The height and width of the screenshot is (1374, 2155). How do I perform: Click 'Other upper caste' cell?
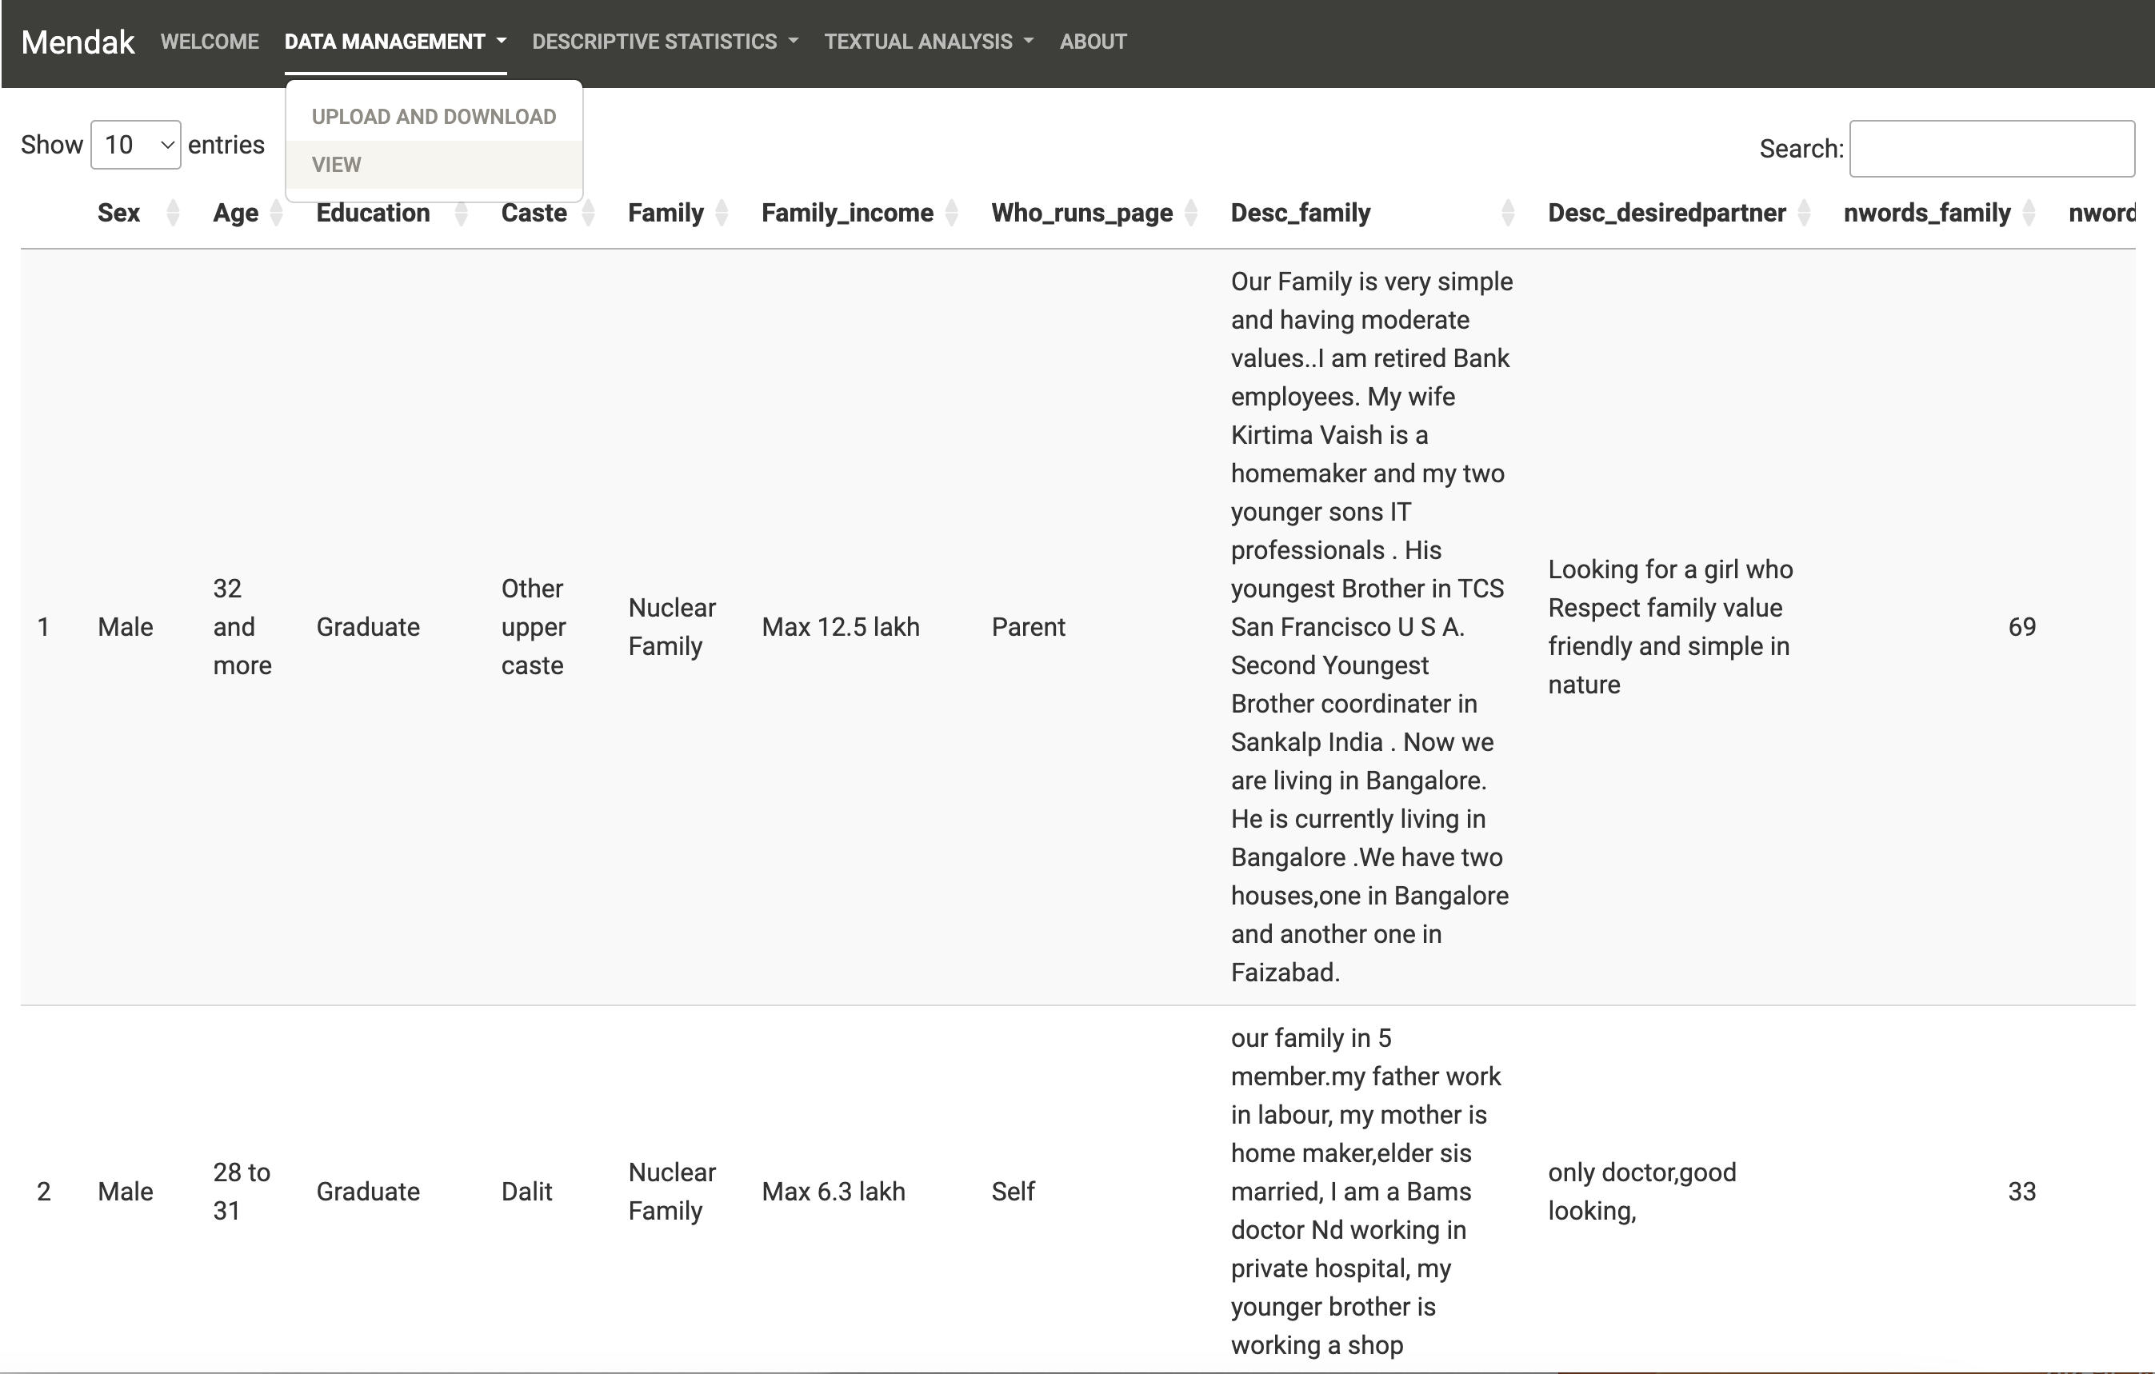(x=534, y=627)
